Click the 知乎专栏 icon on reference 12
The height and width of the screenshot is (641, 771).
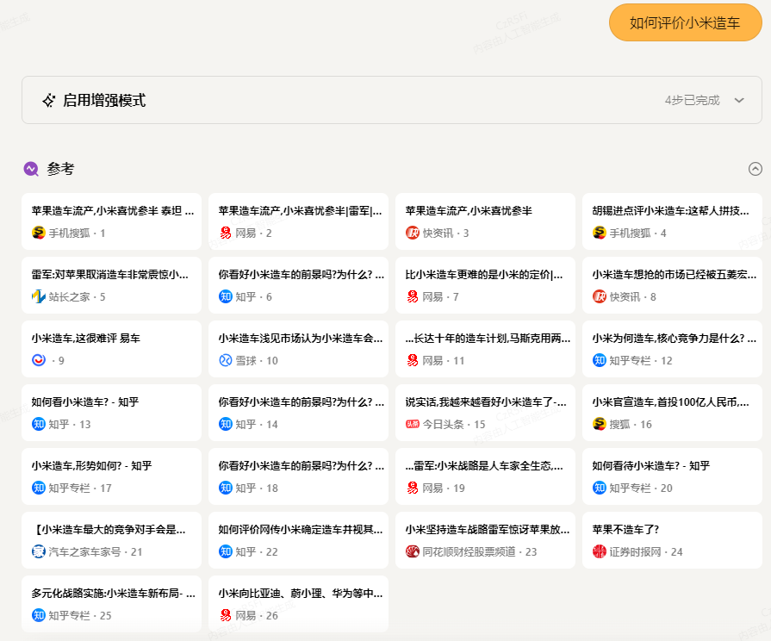(599, 361)
